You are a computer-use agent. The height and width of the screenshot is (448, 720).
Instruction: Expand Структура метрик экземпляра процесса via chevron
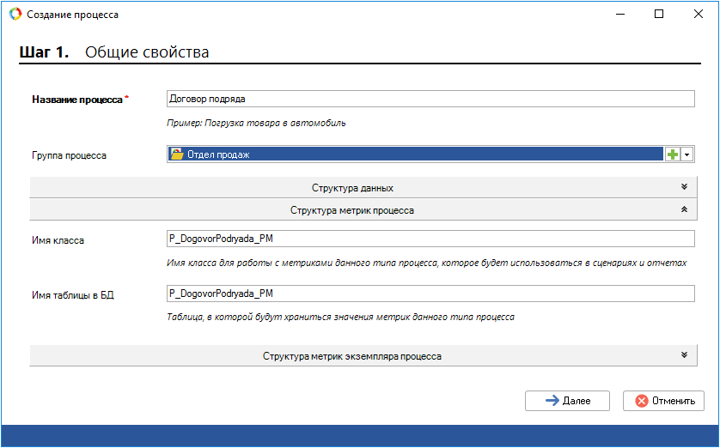tap(684, 355)
